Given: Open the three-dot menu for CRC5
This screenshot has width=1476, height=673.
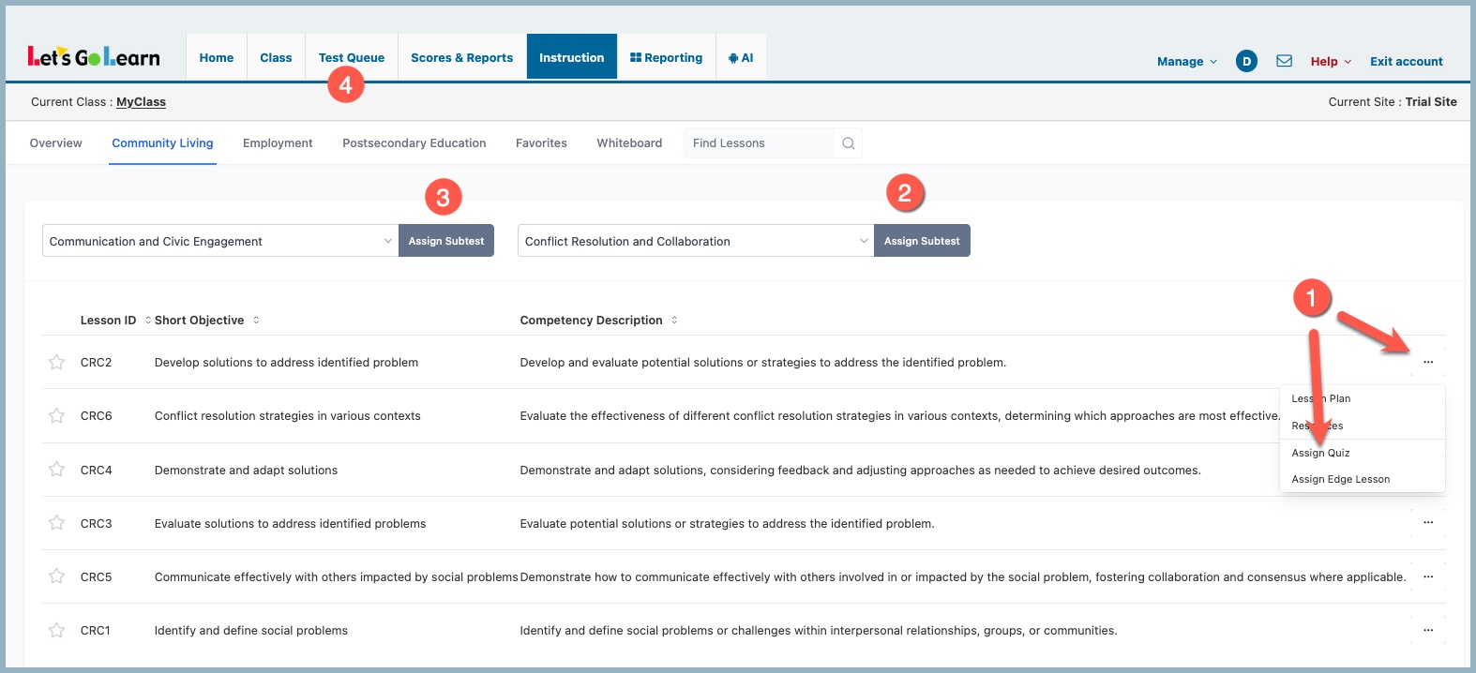Looking at the screenshot, I should (x=1427, y=576).
